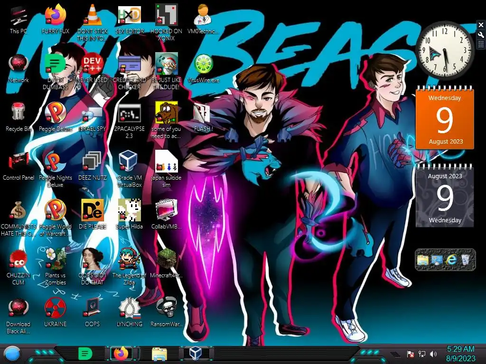Open the Oracle VM VirtualBox desktop shortcut
The image size is (486, 364).
coord(130,170)
